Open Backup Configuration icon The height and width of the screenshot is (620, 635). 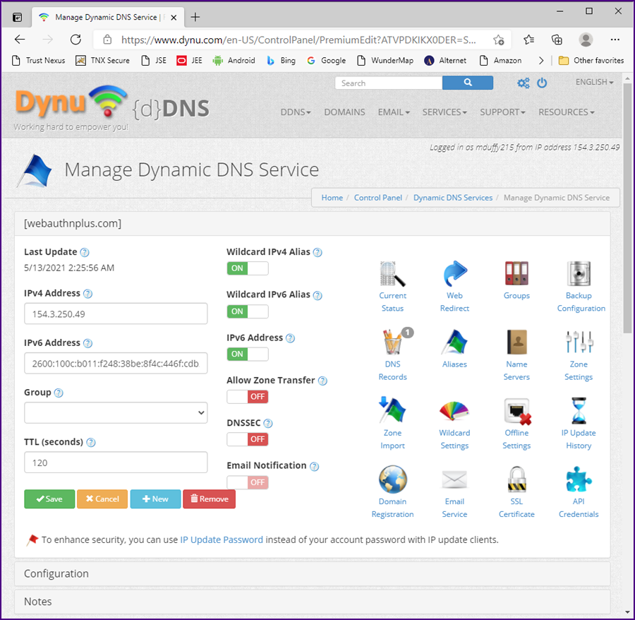[x=579, y=275]
